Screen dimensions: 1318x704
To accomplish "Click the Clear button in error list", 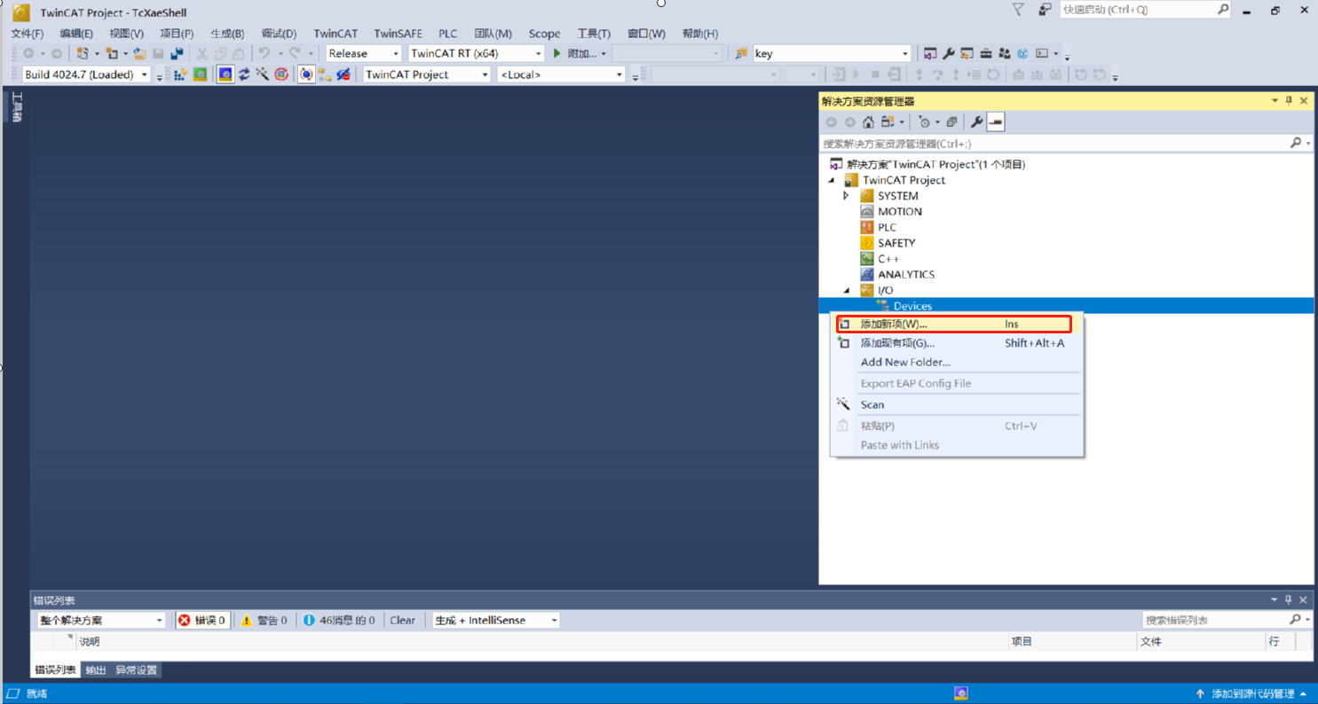I will coord(402,620).
